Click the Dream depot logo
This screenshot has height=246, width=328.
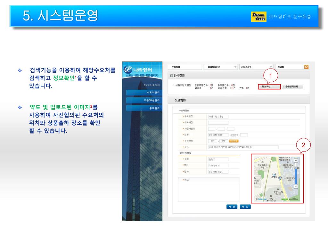pos(259,17)
